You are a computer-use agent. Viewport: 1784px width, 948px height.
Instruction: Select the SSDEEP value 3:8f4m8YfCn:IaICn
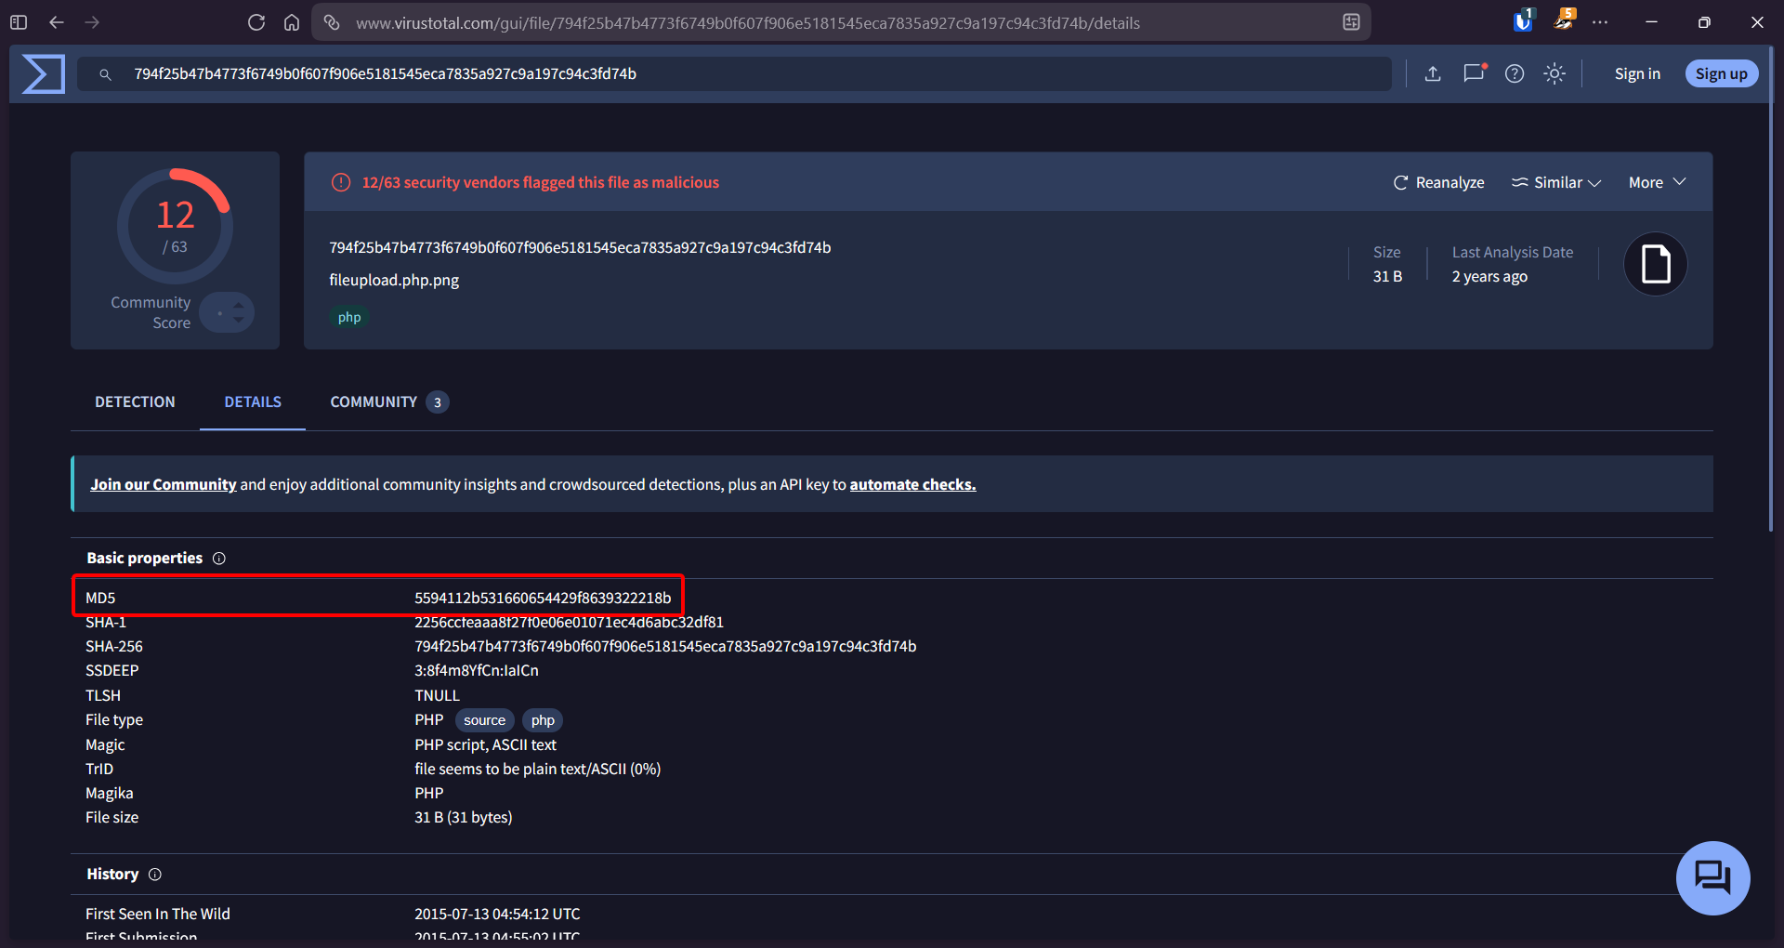pos(477,671)
